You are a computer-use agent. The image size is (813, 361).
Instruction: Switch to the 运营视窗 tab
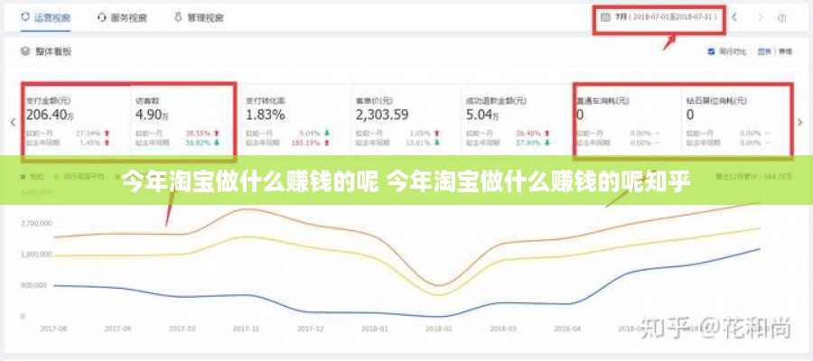pyautogui.click(x=46, y=18)
